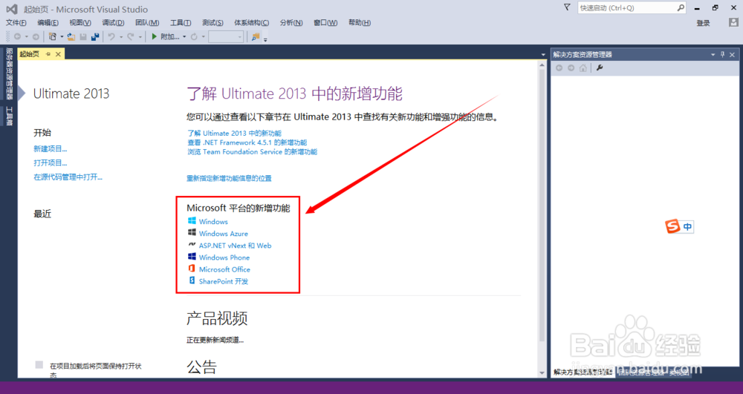
Task: Open the toolbar overflow options arrow
Action: 265,39
